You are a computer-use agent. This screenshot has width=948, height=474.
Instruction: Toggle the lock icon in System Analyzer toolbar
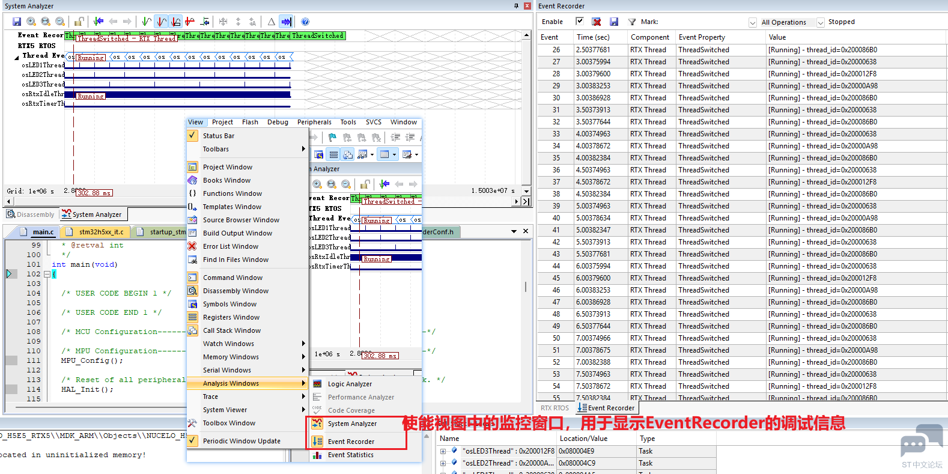tap(79, 22)
